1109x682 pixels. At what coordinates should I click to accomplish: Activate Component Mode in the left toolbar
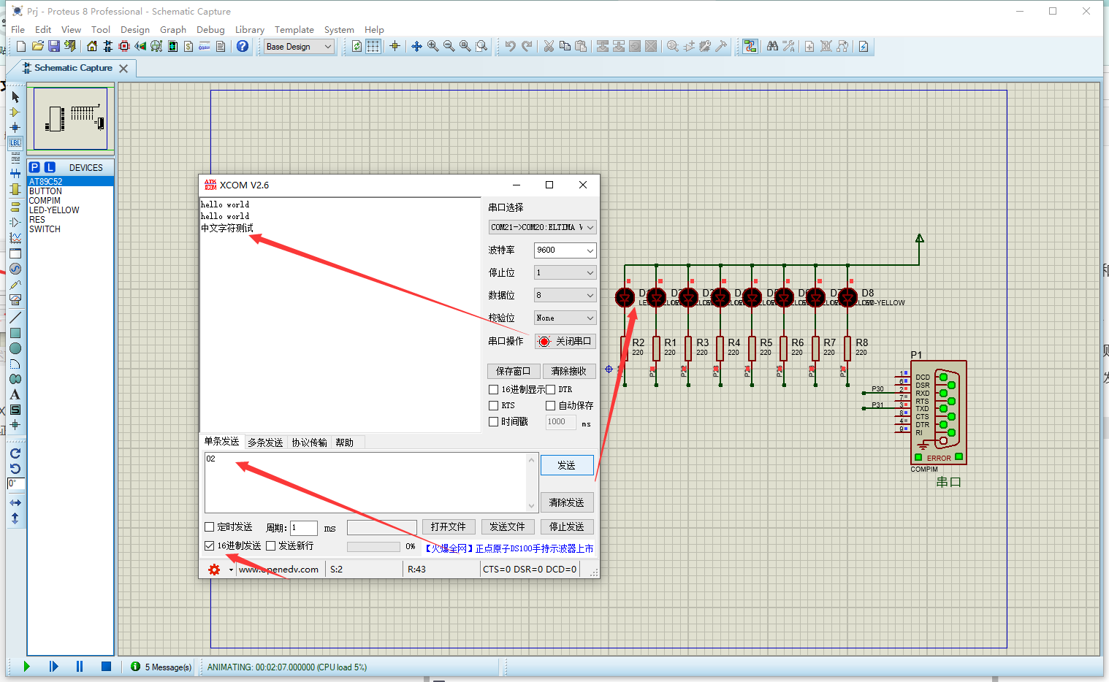tap(15, 112)
